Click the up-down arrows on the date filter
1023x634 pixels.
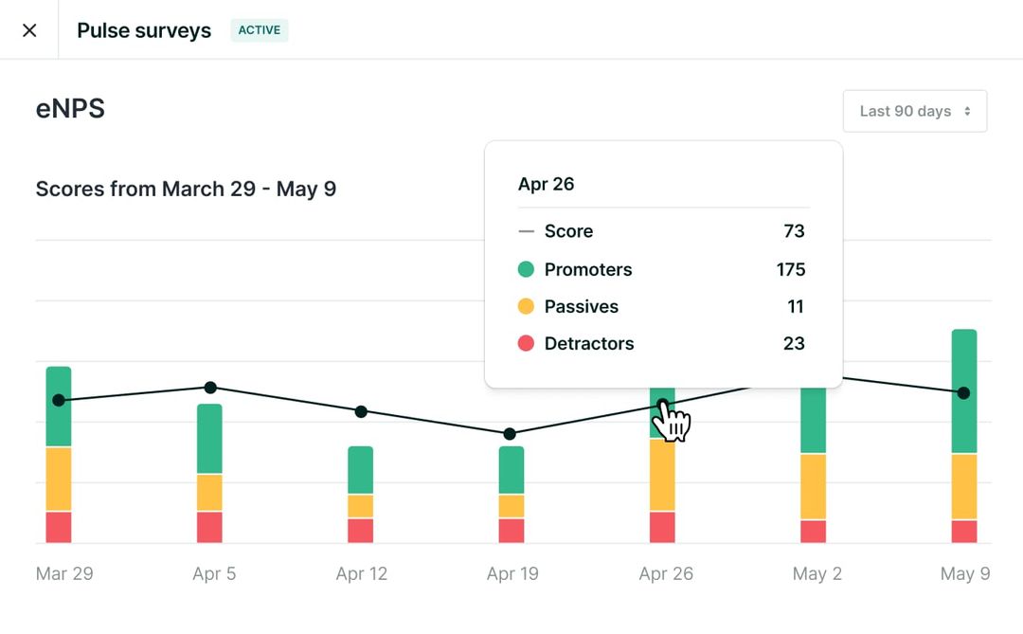point(967,111)
